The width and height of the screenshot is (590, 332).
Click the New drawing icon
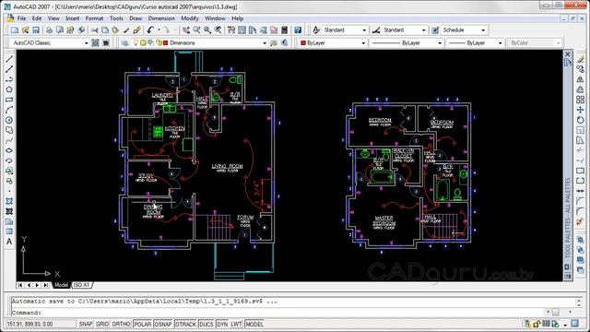[15, 30]
